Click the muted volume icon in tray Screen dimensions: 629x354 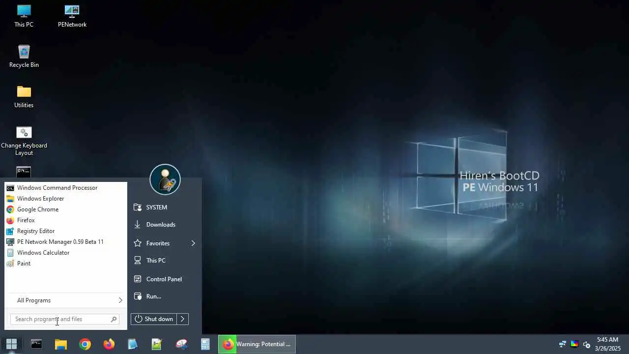pyautogui.click(x=586, y=344)
